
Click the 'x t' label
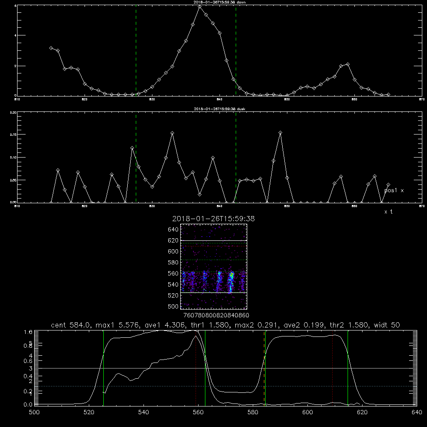(x=388, y=212)
